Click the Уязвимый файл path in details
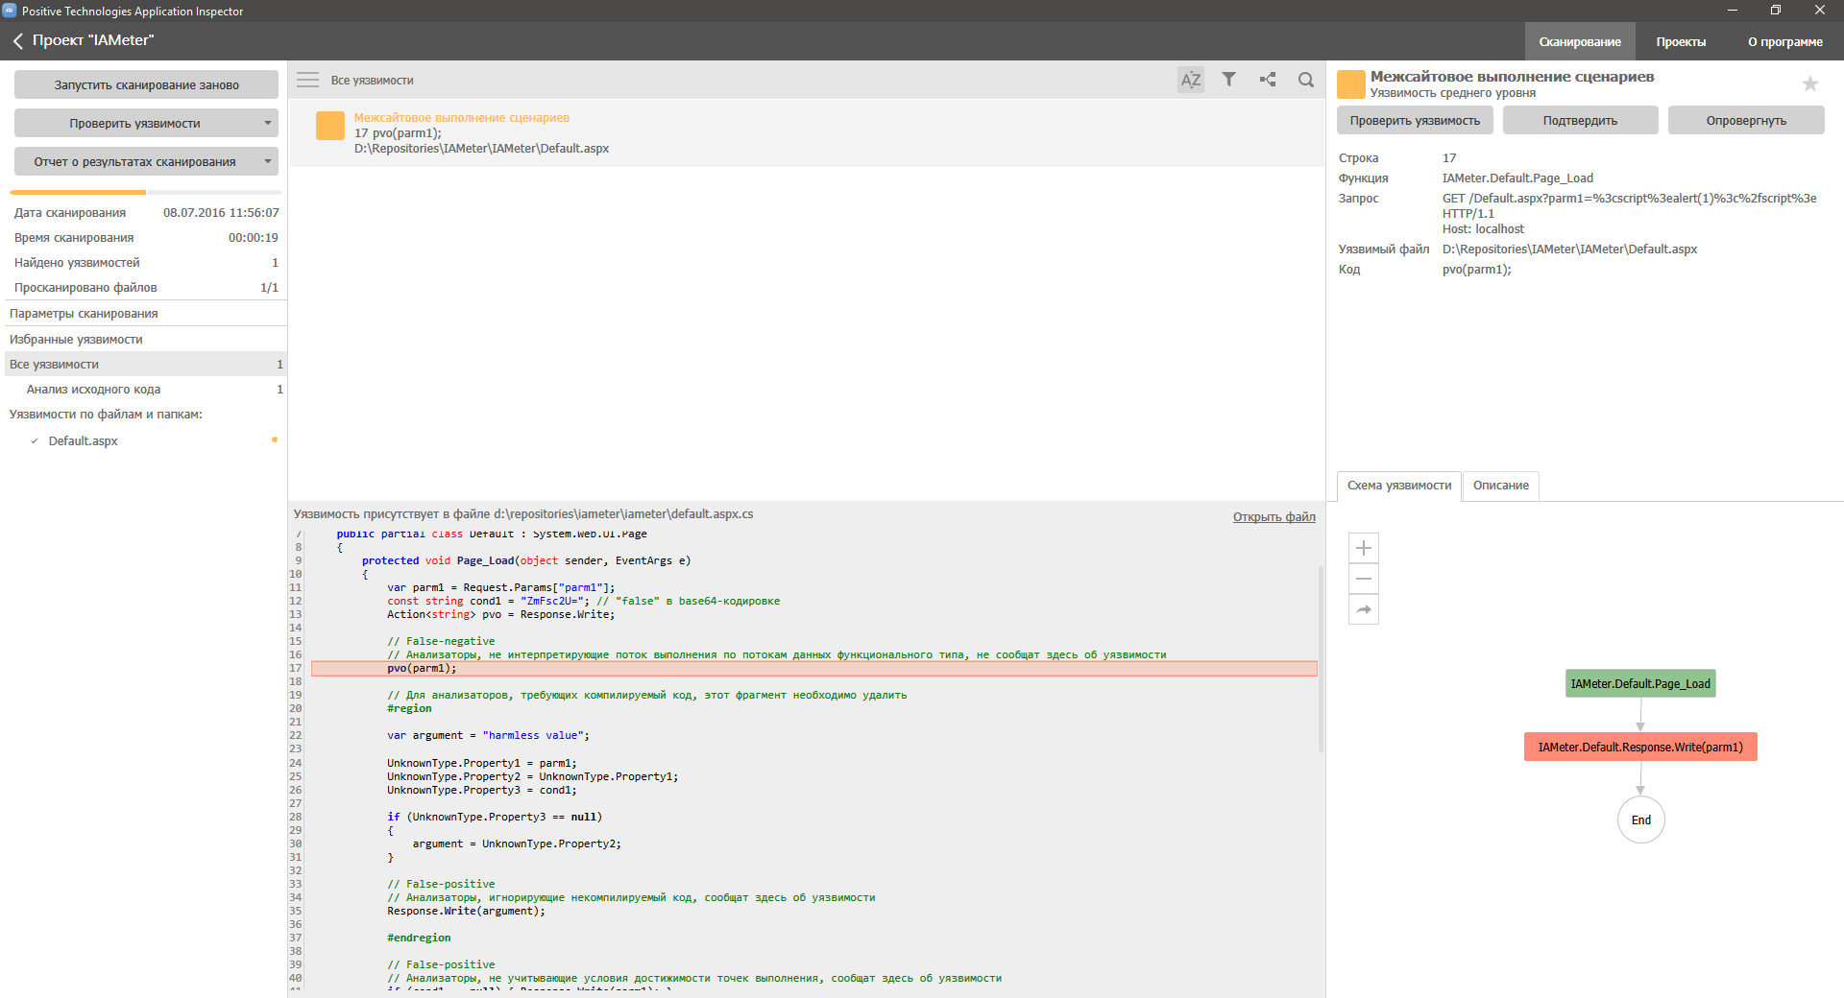Viewport: 1844px width, 998px height. (x=1569, y=249)
